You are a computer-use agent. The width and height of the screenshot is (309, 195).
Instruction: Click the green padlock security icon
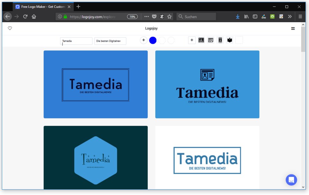point(65,17)
